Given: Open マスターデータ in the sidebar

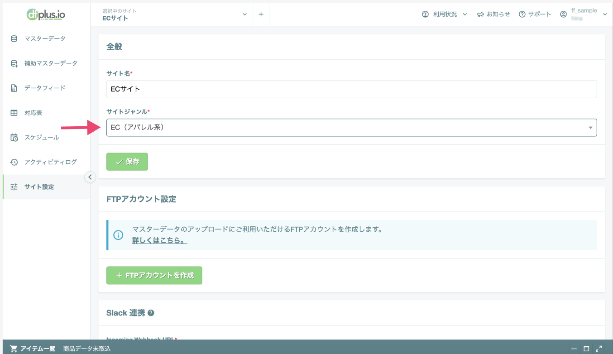Looking at the screenshot, I should (x=46, y=38).
